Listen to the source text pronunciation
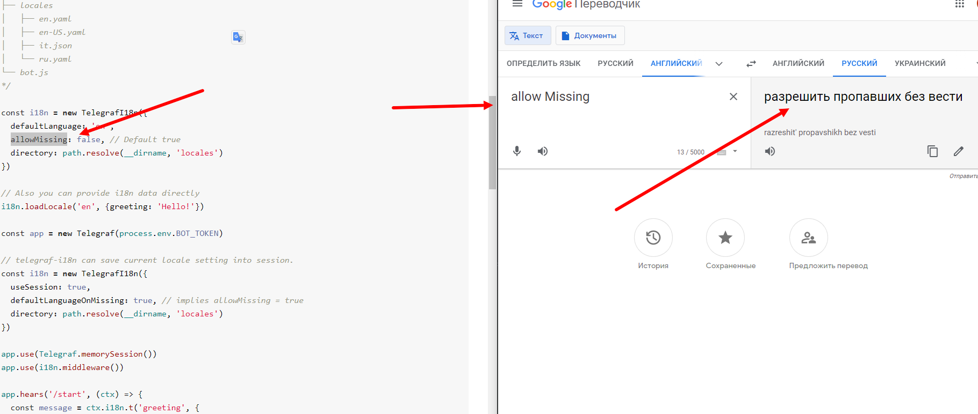 (543, 151)
